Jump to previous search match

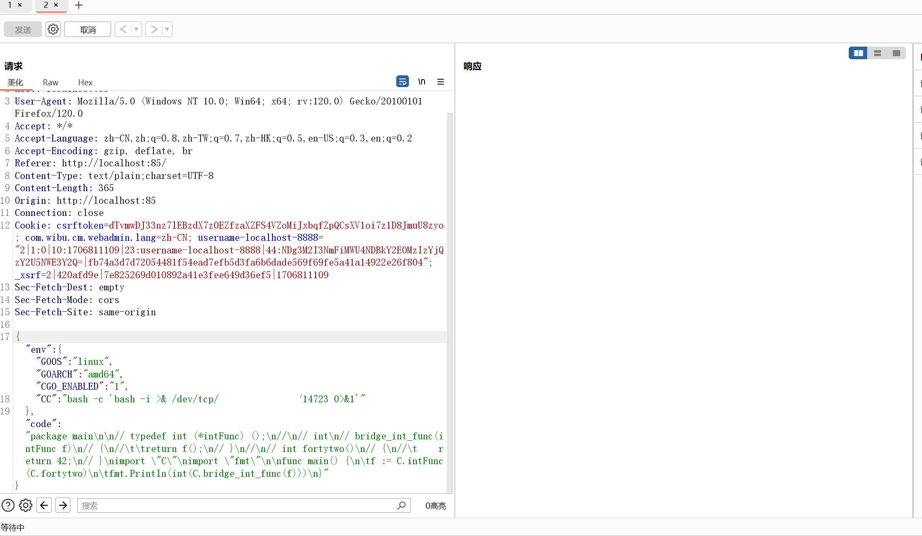(44, 505)
